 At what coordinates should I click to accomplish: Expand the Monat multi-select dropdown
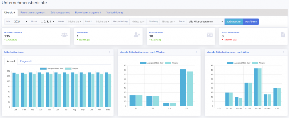[x=47, y=22]
